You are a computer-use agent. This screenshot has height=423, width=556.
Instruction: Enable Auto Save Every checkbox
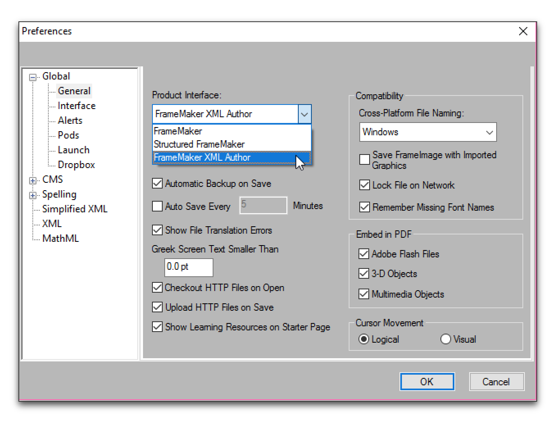pyautogui.click(x=157, y=206)
